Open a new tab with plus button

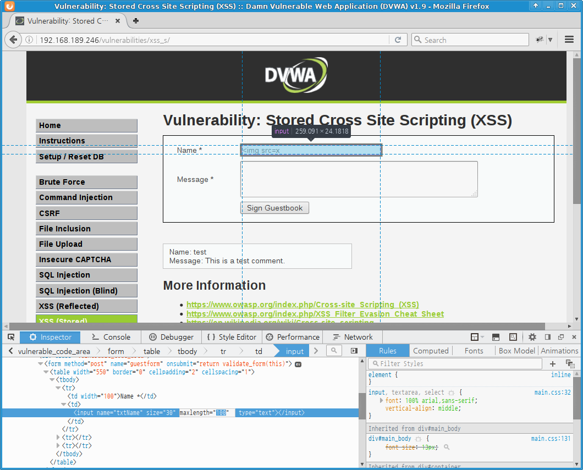click(x=136, y=21)
